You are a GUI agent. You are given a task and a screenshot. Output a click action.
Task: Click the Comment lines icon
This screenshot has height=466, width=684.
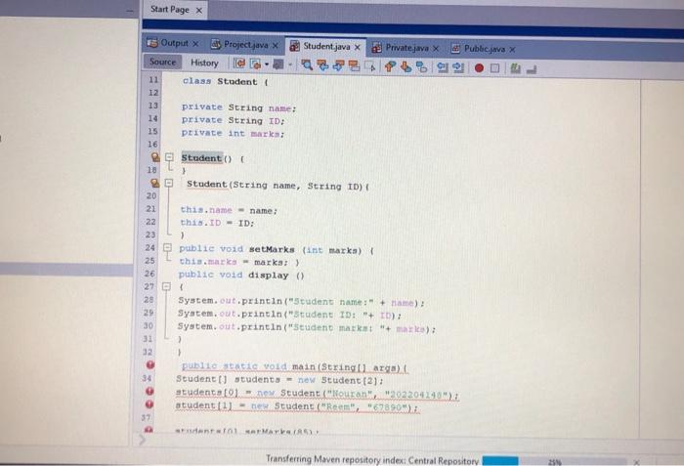[x=515, y=68]
